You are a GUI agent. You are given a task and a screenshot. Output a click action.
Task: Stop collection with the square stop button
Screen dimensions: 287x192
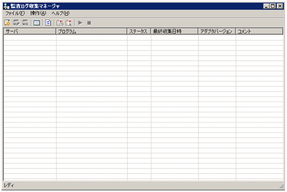tap(89, 23)
